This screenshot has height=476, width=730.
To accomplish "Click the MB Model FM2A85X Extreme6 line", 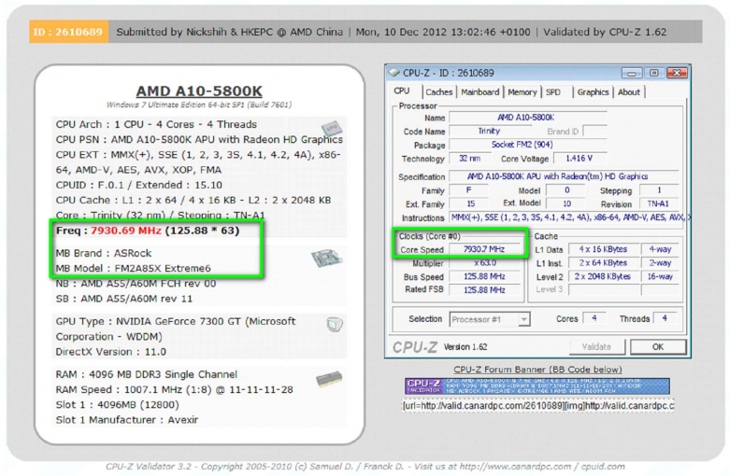I will click(x=133, y=268).
